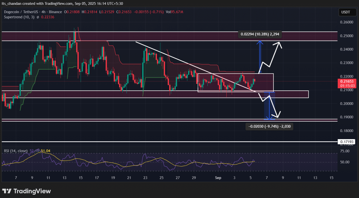Select the blue upward measurement arrow
The height and width of the screenshot is (198, 359).
pos(260,57)
